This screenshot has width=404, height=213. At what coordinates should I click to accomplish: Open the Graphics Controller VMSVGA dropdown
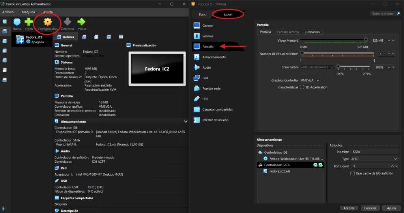point(310,80)
